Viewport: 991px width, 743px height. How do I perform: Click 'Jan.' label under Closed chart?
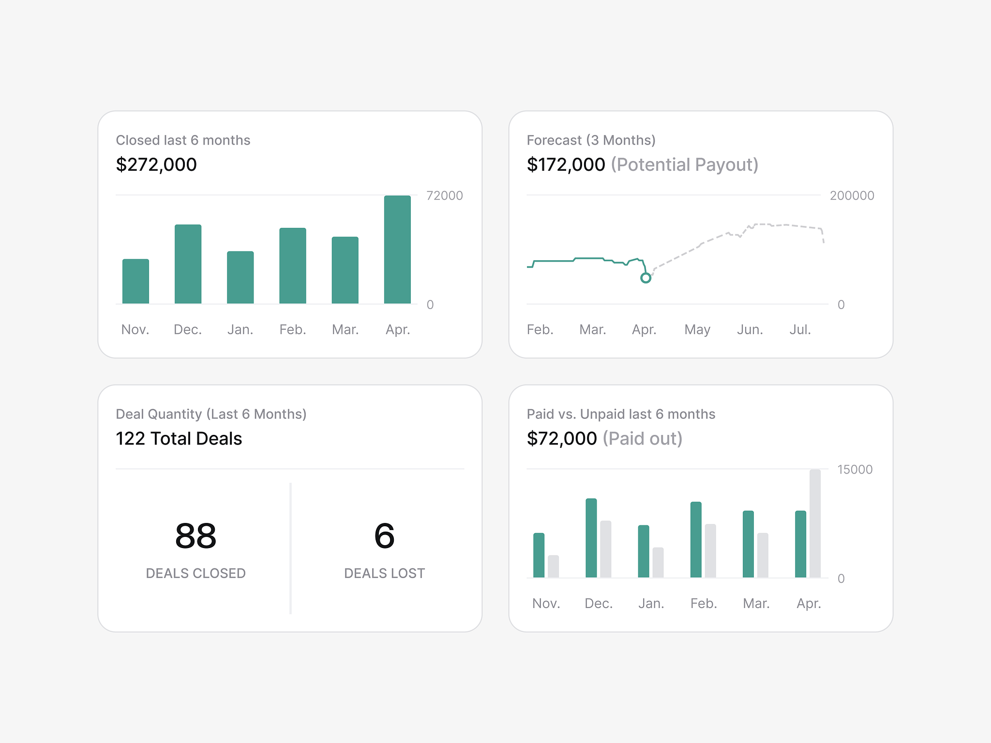(240, 330)
